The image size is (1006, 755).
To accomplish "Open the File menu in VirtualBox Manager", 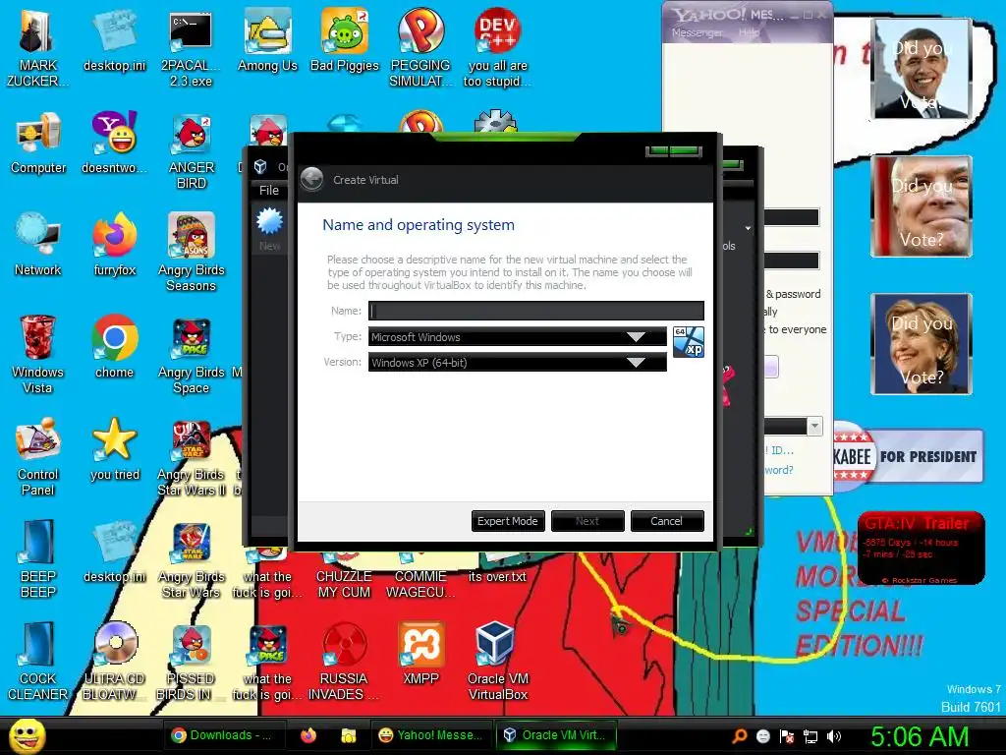I will [x=269, y=190].
